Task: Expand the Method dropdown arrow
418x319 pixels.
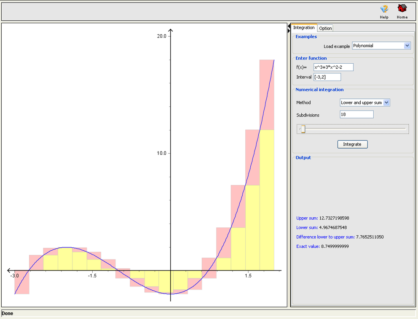Action: [387, 103]
